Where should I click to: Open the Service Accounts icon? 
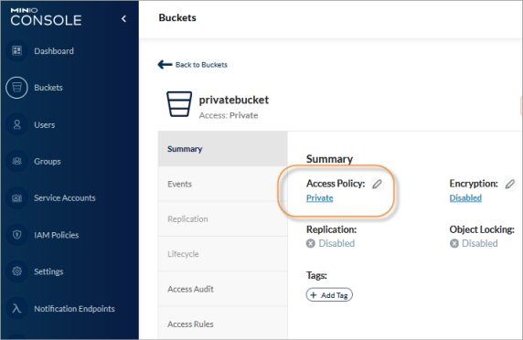pyautogui.click(x=16, y=198)
